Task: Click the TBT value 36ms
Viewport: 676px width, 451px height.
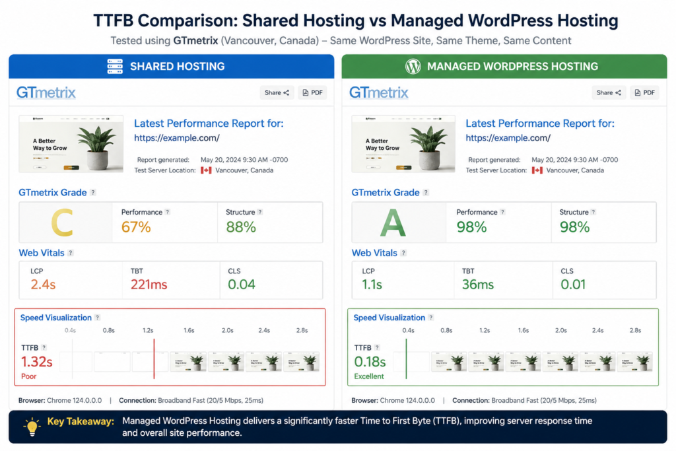Action: 478,285
